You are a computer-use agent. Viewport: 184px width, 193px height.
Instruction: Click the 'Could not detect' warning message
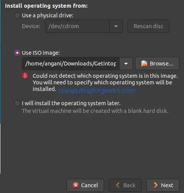105,82
